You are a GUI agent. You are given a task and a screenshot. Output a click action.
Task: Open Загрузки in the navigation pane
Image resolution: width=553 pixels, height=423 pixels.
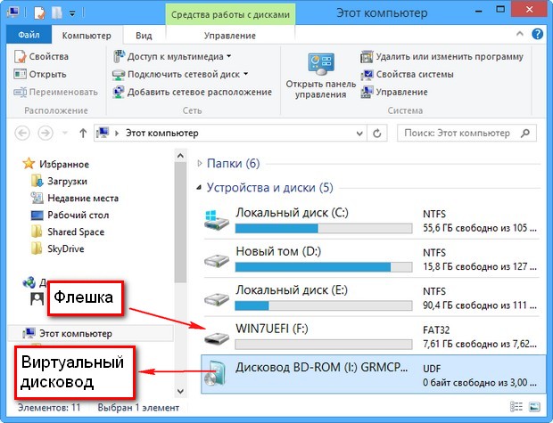coord(59,181)
